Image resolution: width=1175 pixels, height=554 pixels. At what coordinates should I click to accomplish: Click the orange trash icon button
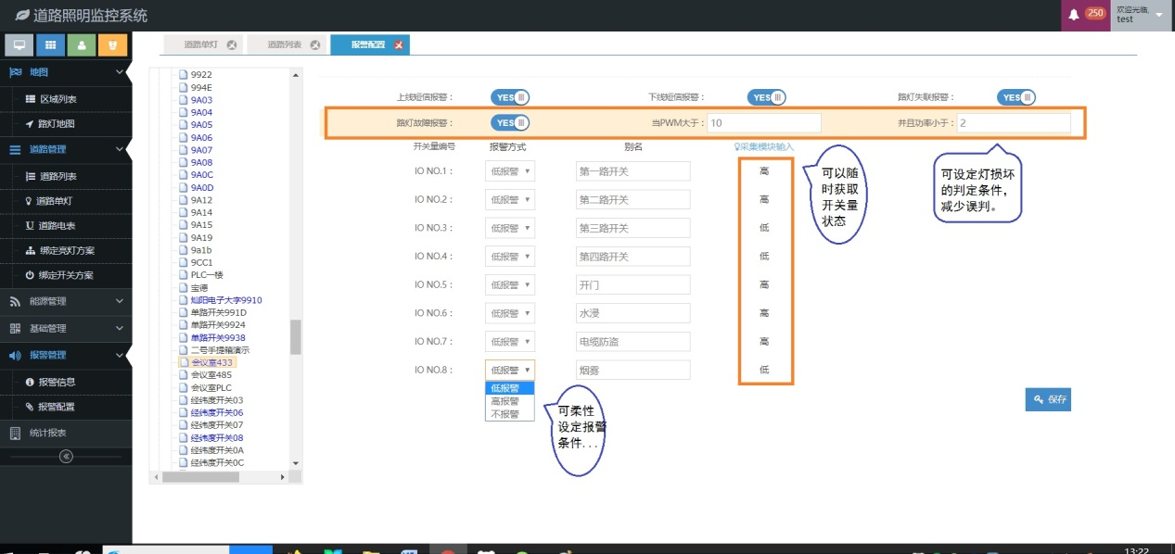pyautogui.click(x=112, y=44)
